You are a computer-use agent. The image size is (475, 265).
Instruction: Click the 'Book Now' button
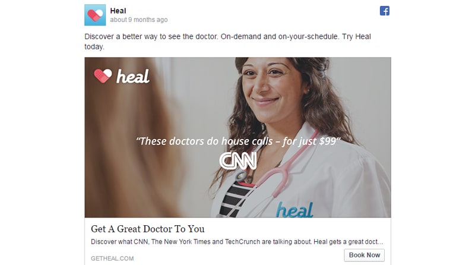pos(364,255)
